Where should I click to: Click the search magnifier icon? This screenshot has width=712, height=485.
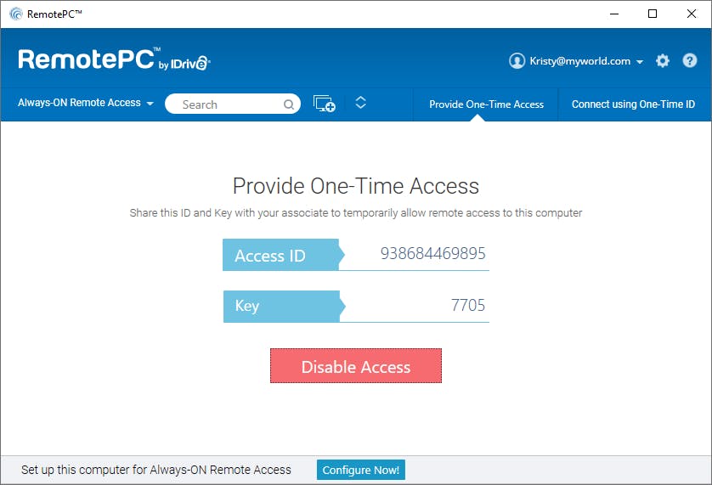pyautogui.click(x=289, y=104)
